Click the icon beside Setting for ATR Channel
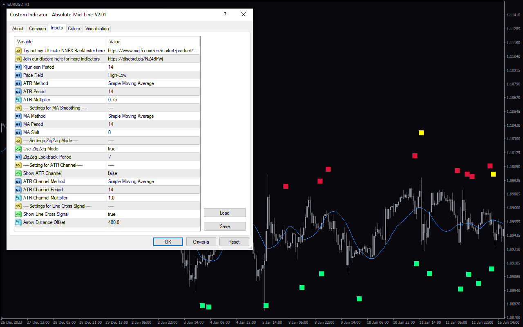The width and height of the screenshot is (523, 327). 18,165
